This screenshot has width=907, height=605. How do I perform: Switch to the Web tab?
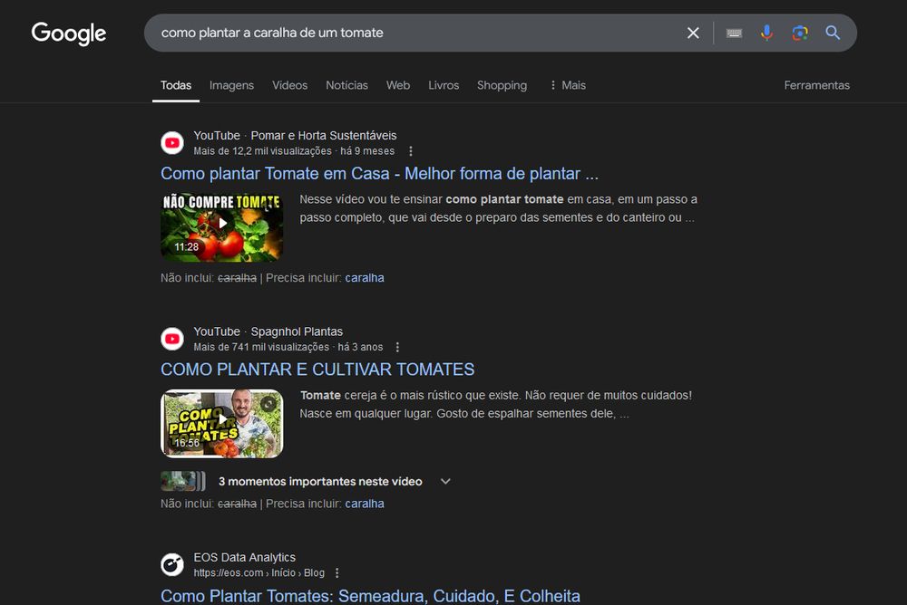[x=398, y=85]
